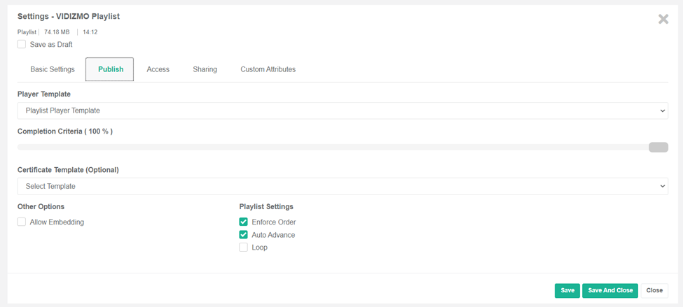Click the chevron arrow of Player Template field
Viewport: 683px width, 307px height.
coord(663,110)
